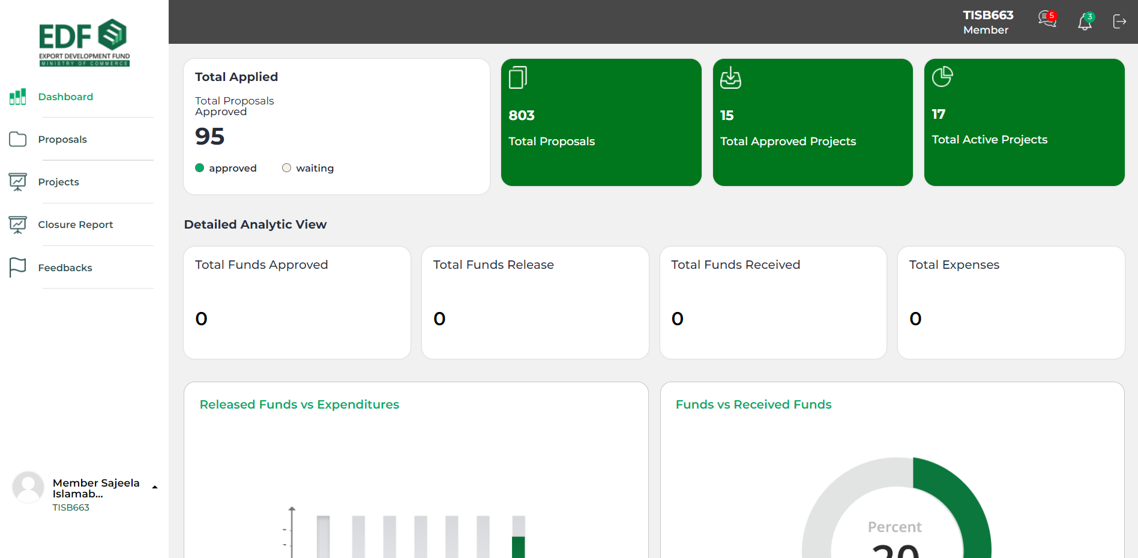Select the Total Funds Approved card
The width and height of the screenshot is (1138, 558).
point(297,303)
